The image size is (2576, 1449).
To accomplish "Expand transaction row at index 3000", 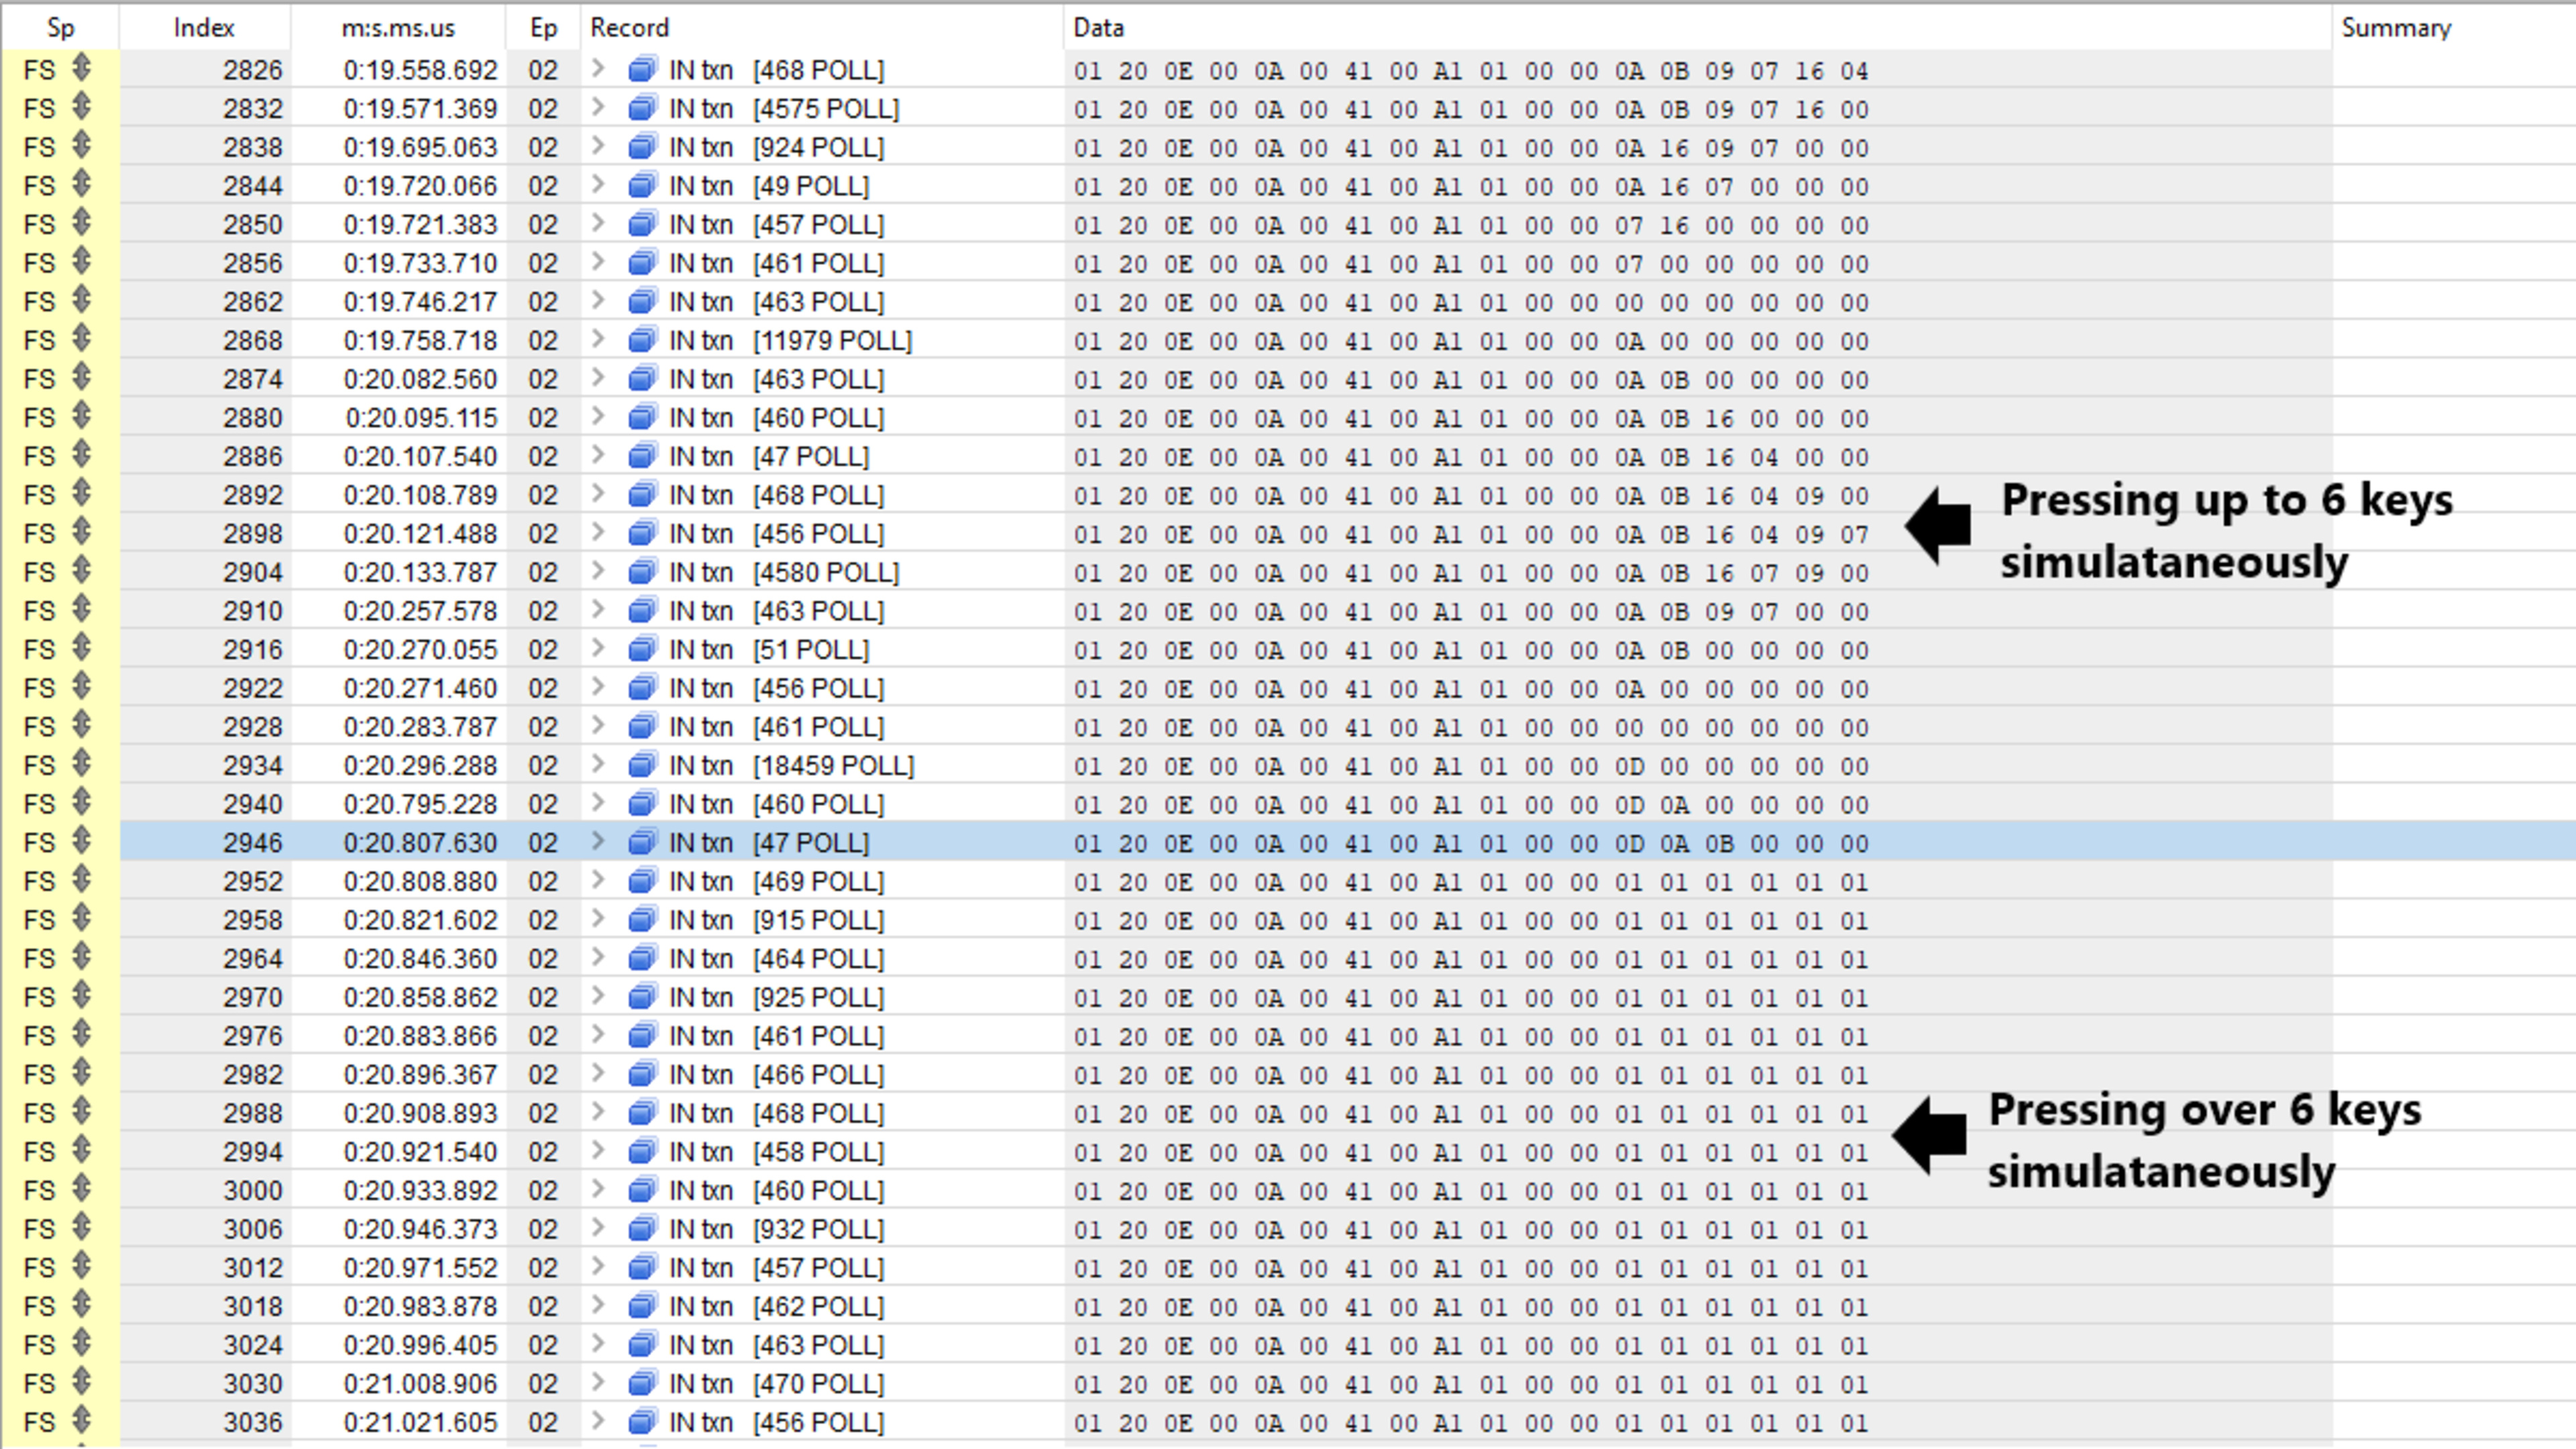I will coord(598,1190).
